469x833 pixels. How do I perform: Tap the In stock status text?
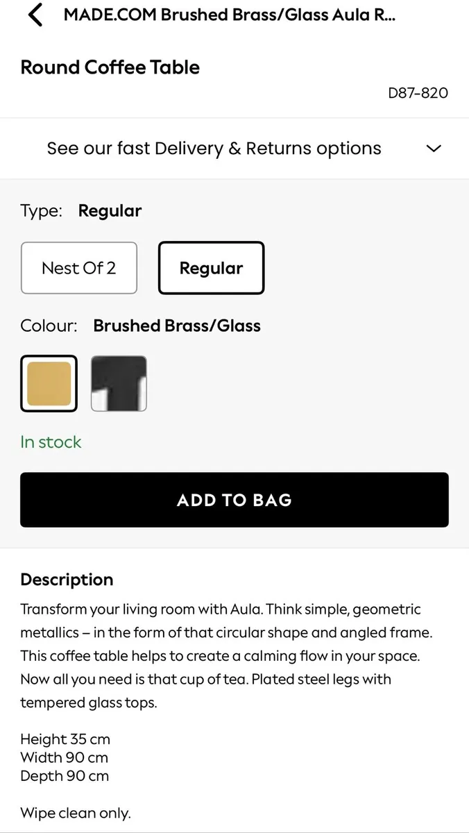51,442
